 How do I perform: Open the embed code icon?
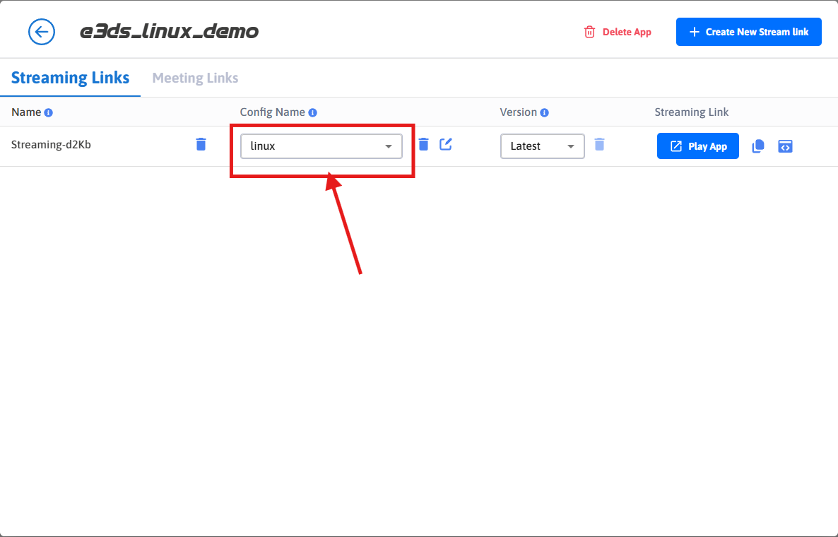click(785, 146)
